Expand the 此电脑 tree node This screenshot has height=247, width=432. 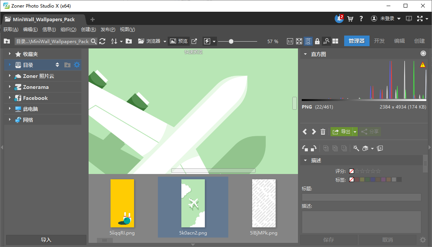(9, 109)
